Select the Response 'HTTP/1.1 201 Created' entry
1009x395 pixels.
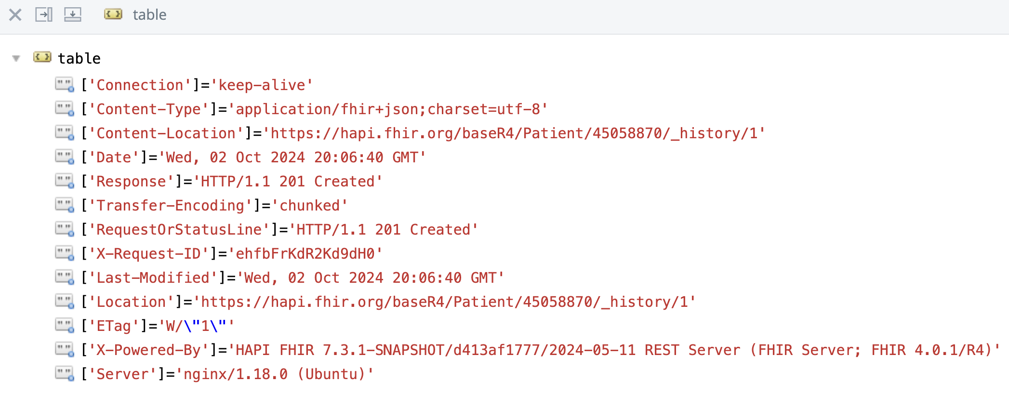click(x=231, y=182)
